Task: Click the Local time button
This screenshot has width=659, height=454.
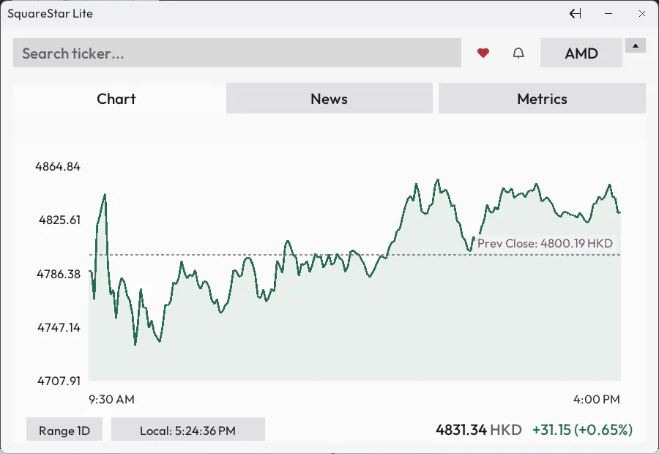Action: [188, 430]
